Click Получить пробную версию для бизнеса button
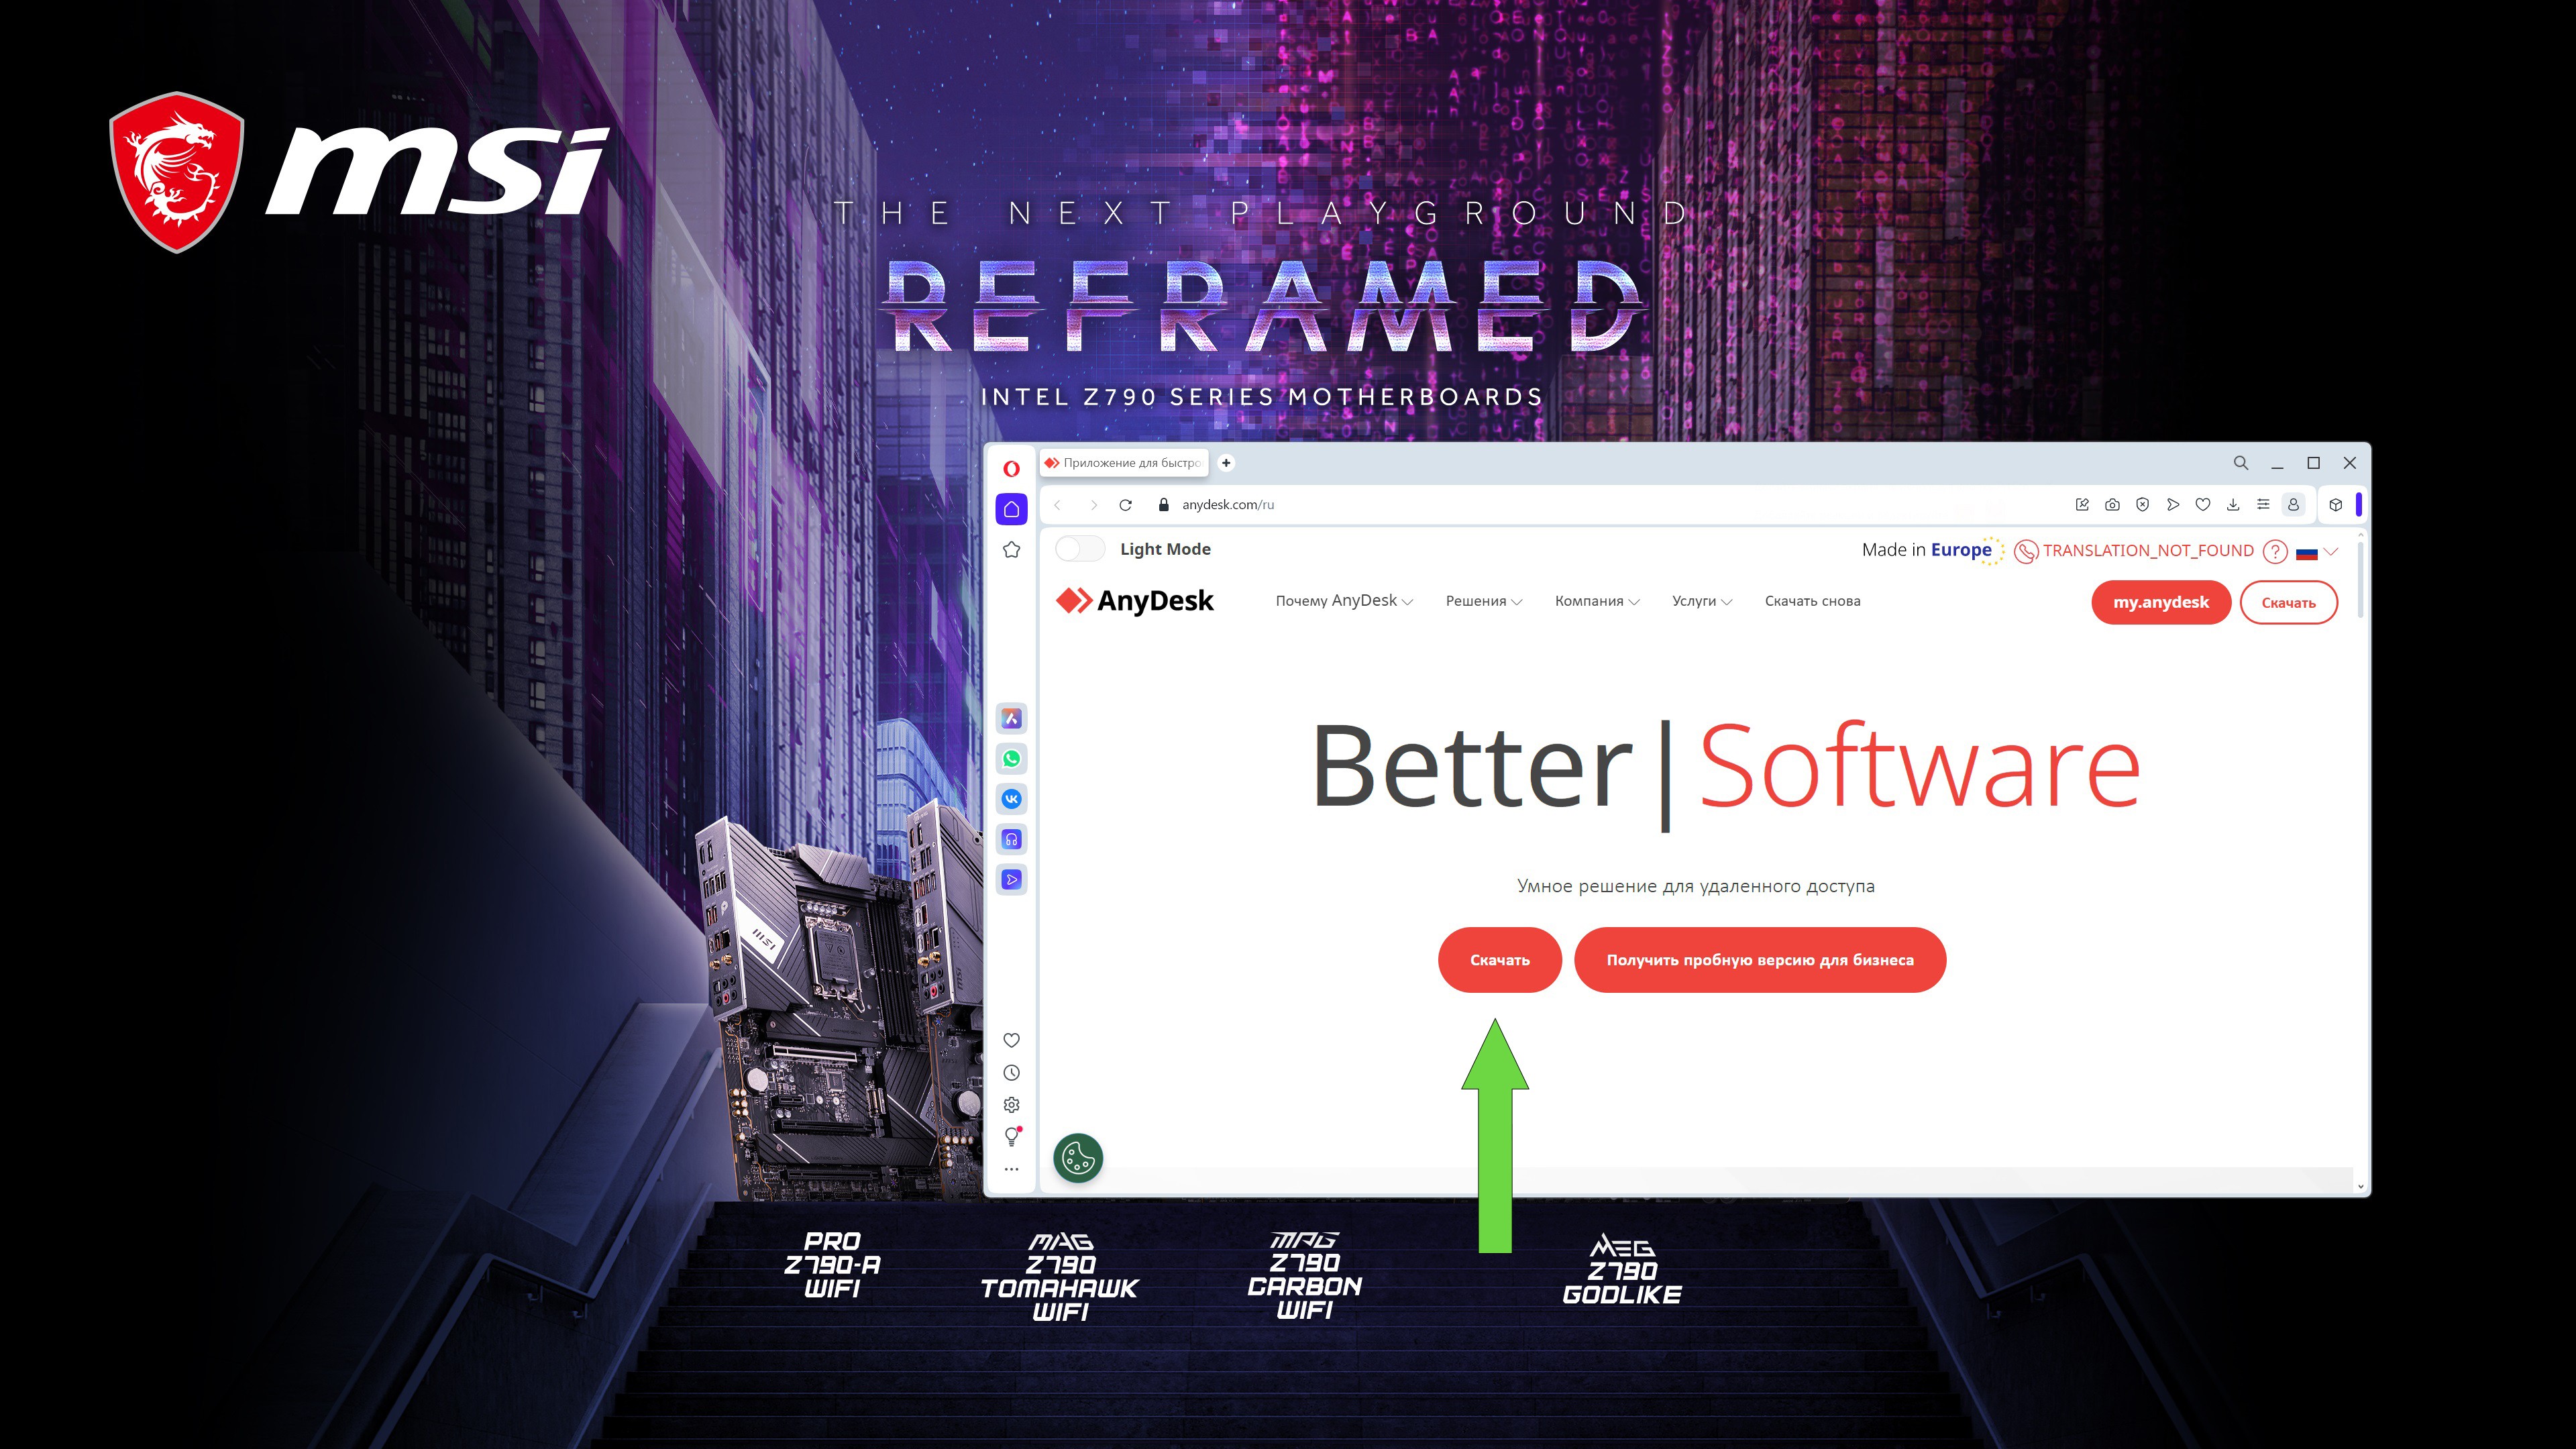This screenshot has width=2576, height=1449. (x=1759, y=959)
